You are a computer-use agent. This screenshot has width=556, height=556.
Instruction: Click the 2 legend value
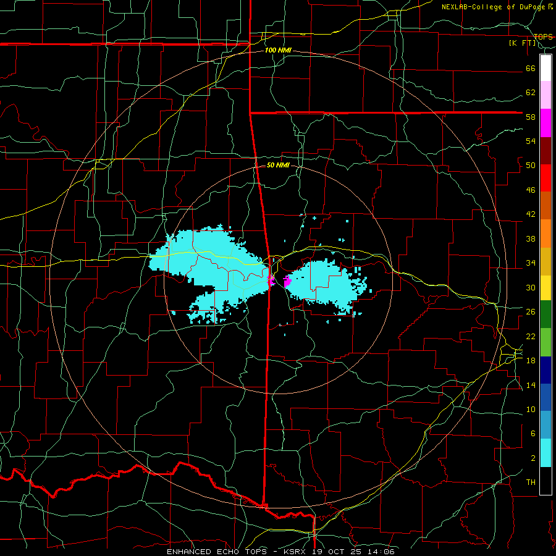tap(533, 458)
